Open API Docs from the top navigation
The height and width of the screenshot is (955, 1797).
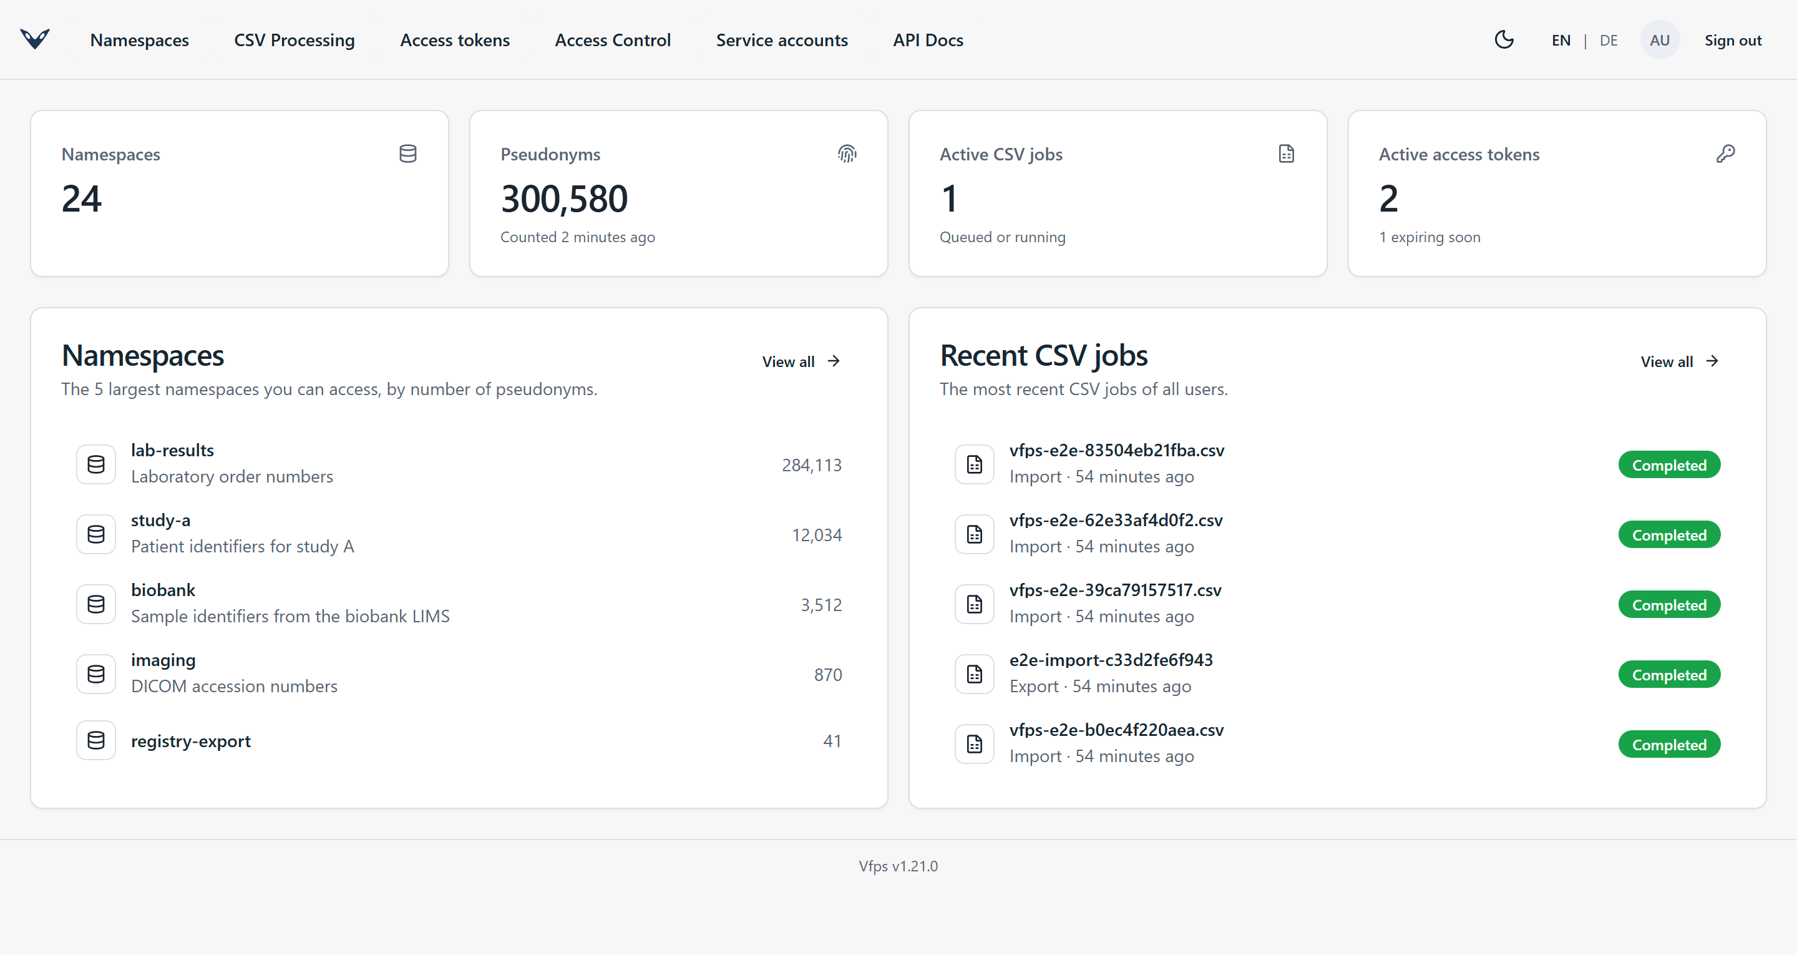tap(928, 40)
